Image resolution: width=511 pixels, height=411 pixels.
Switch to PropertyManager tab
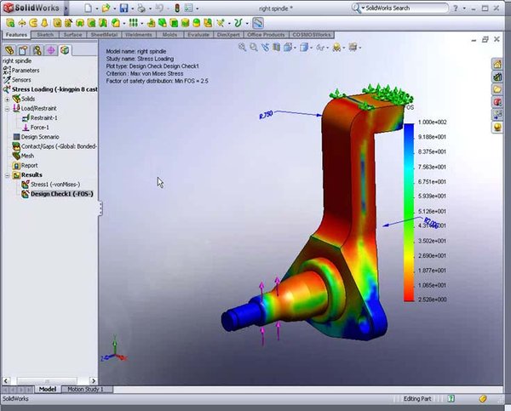pyautogui.click(x=23, y=50)
